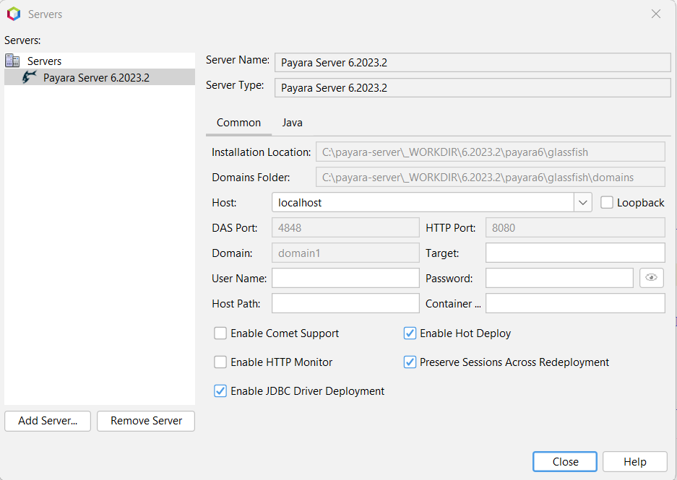This screenshot has height=480, width=677.
Task: Click into the Password field
Action: point(559,278)
